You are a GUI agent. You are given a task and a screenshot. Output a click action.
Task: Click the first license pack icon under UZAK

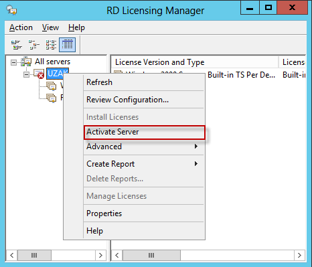click(52, 86)
